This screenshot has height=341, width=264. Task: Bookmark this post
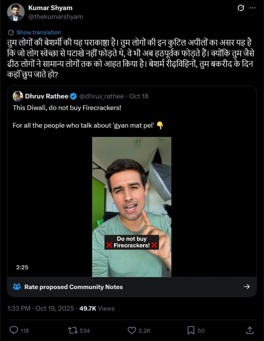click(191, 330)
